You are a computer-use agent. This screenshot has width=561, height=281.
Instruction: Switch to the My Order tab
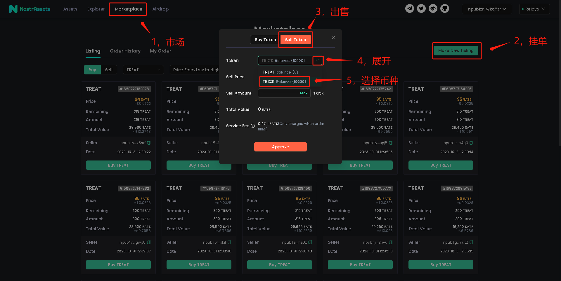point(160,51)
